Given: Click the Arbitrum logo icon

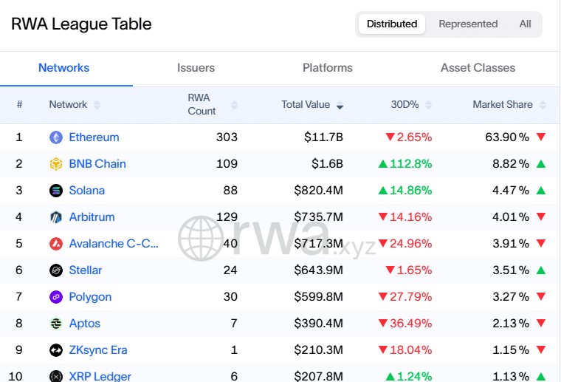Looking at the screenshot, I should (x=56, y=217).
